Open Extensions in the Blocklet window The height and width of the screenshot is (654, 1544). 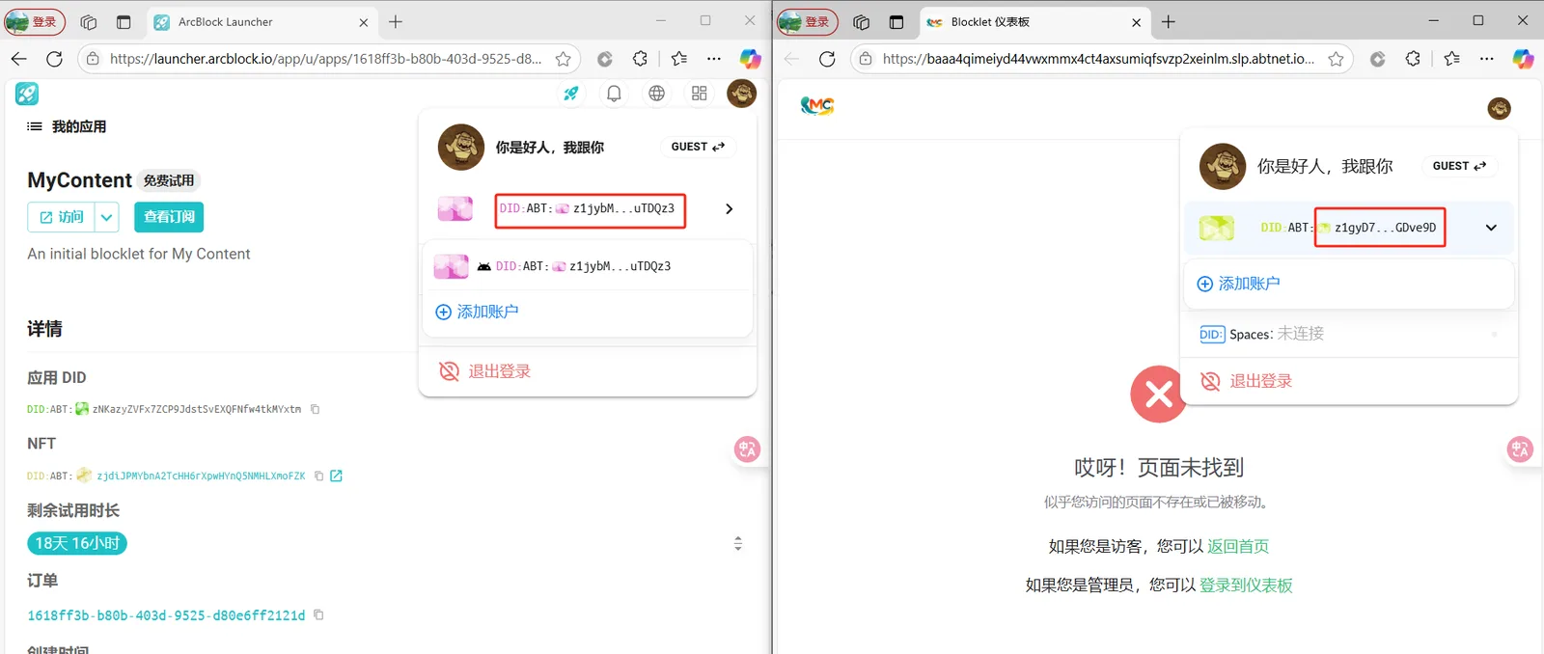1413,59
